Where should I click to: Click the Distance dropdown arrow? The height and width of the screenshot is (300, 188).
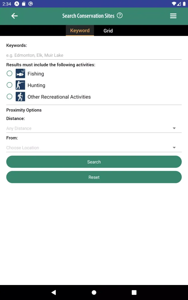(x=174, y=128)
